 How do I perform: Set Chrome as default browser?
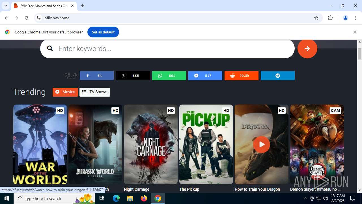(x=103, y=32)
